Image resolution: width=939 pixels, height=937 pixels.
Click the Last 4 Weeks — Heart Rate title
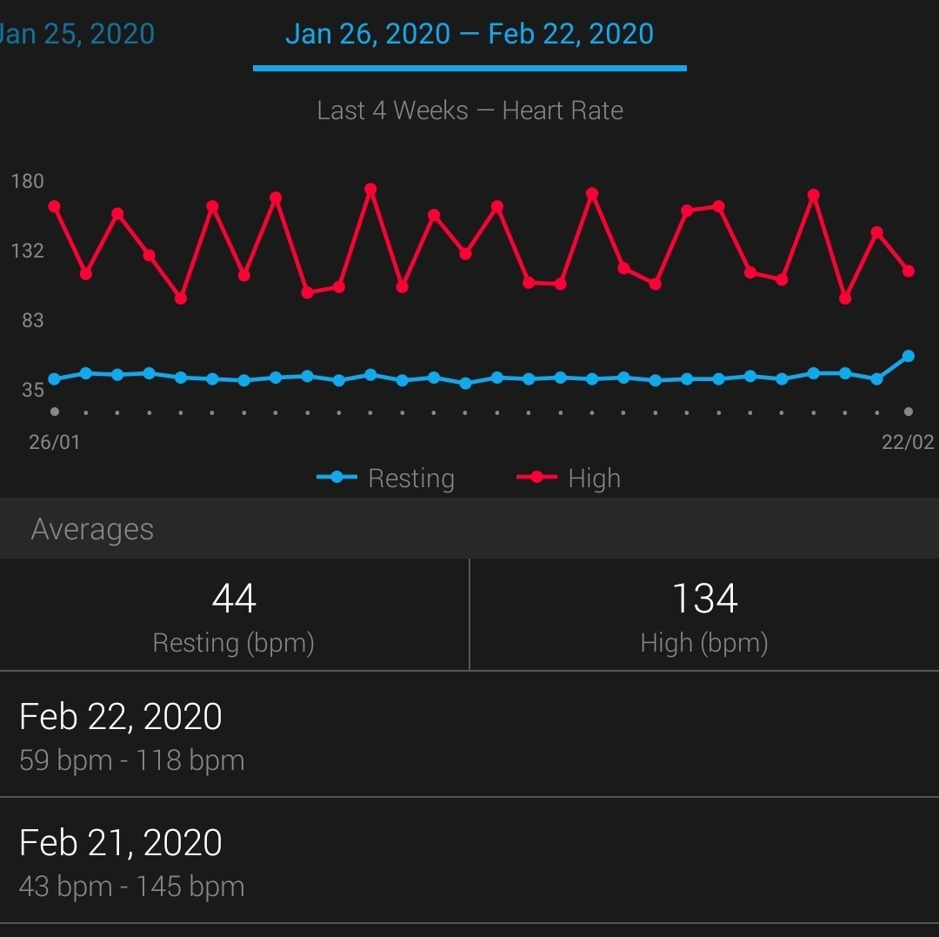469,110
